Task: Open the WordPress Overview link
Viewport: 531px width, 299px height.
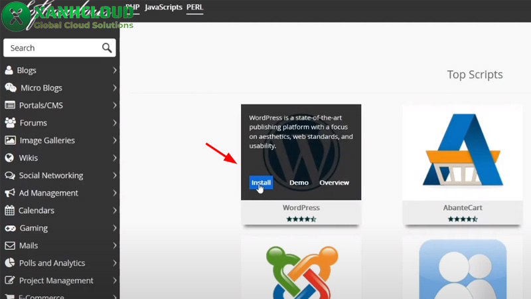Action: click(x=334, y=182)
